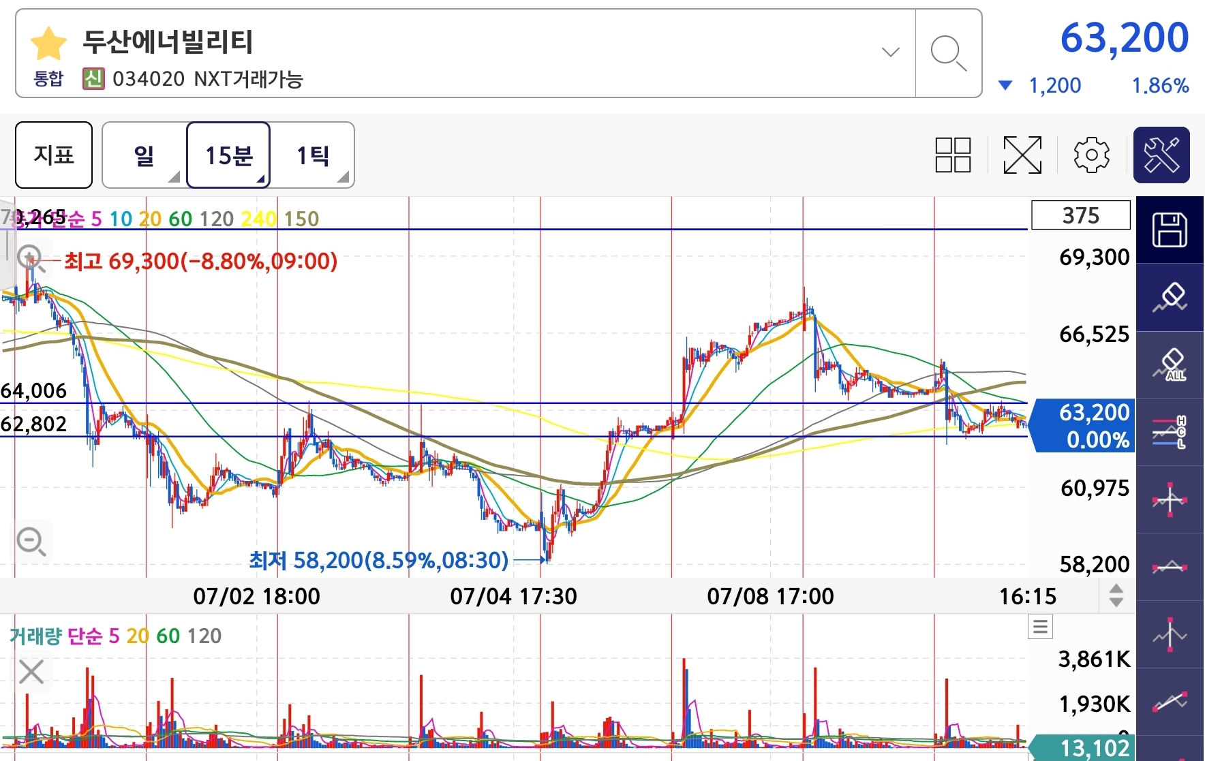Select the crosshair line tool

point(1170,500)
